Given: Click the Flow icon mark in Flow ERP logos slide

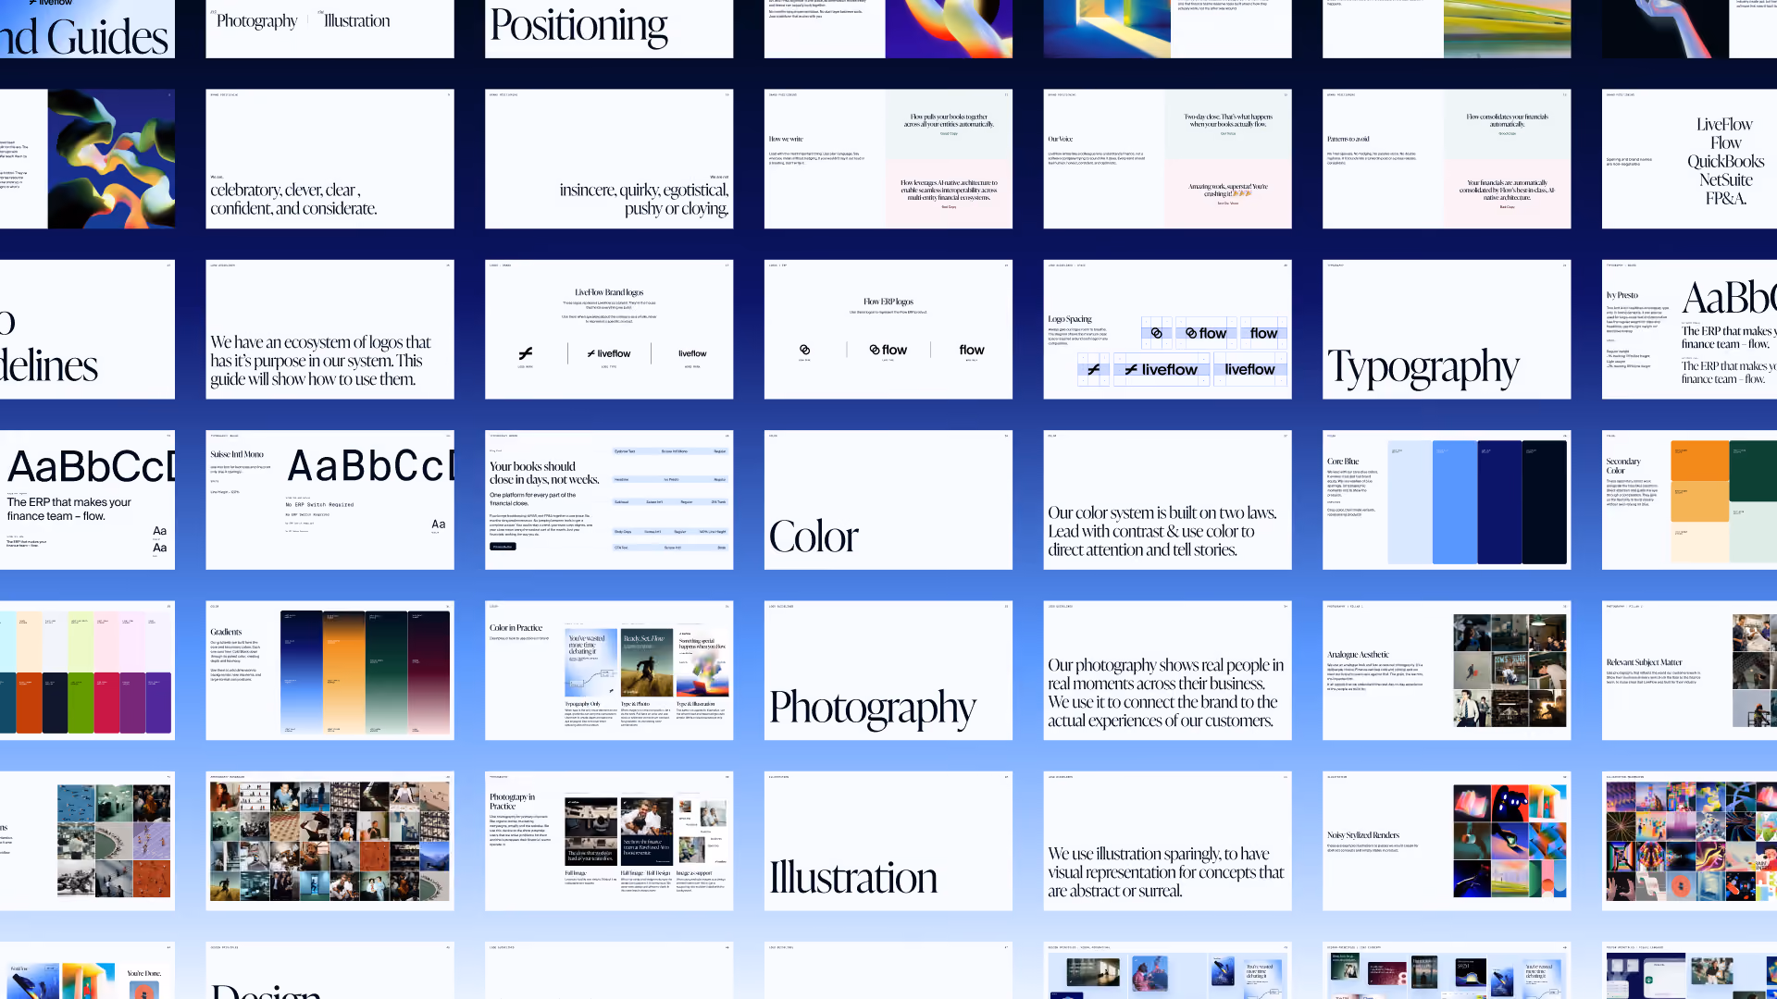Looking at the screenshot, I should click(805, 350).
